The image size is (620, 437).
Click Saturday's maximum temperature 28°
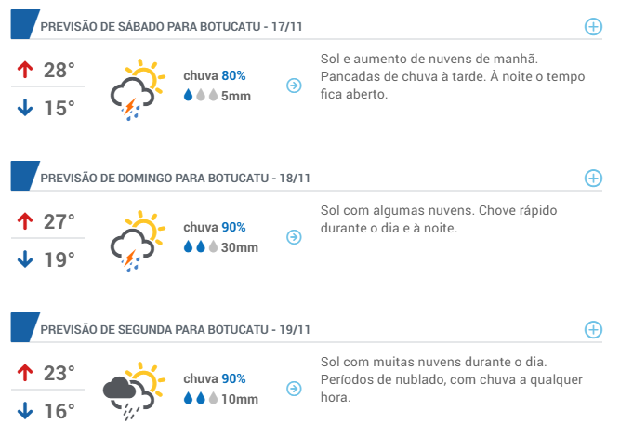point(59,71)
